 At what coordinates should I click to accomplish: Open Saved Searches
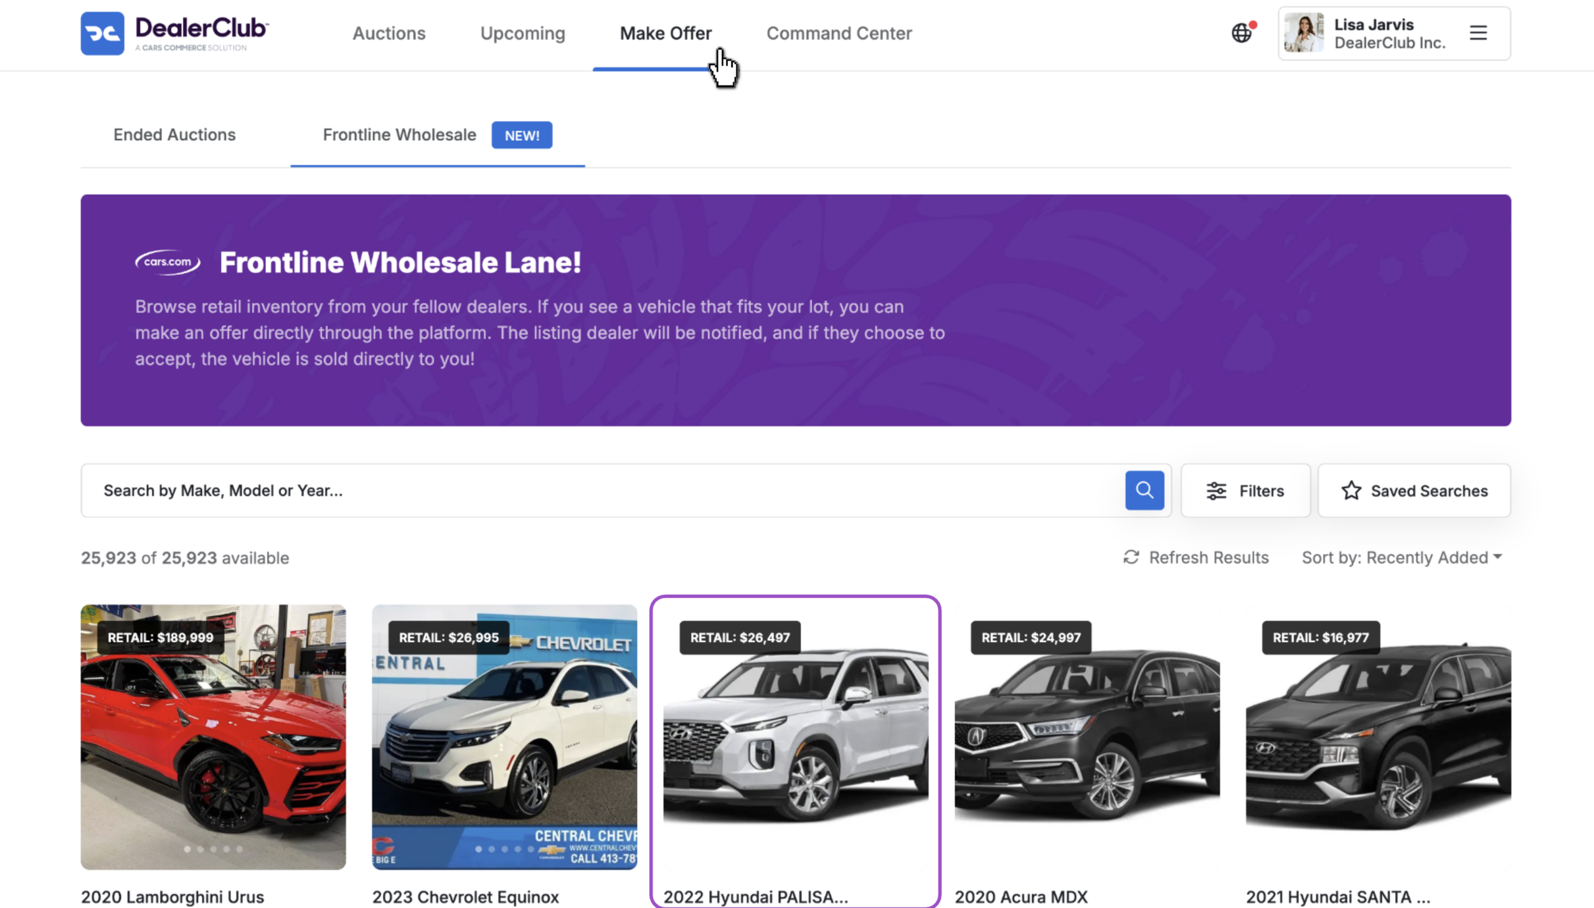coord(1414,490)
